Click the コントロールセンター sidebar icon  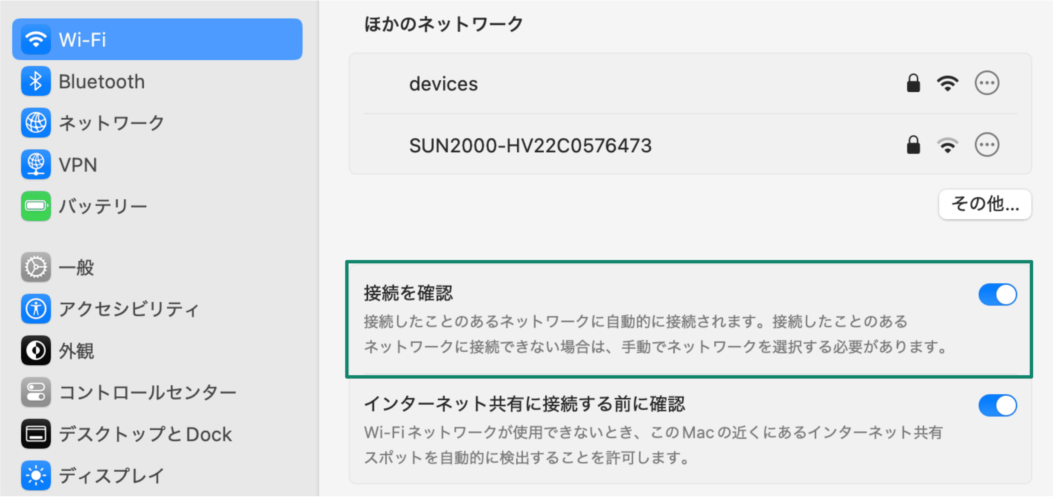click(x=36, y=393)
